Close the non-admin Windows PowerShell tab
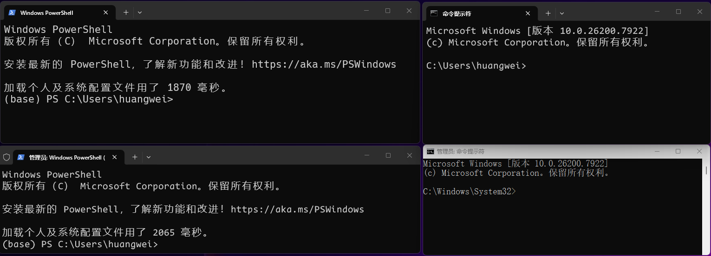Viewport: 711px width, 256px height. pyautogui.click(x=106, y=13)
